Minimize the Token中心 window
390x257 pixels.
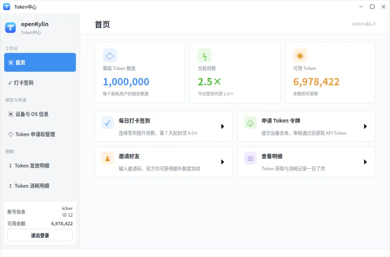(361, 7)
